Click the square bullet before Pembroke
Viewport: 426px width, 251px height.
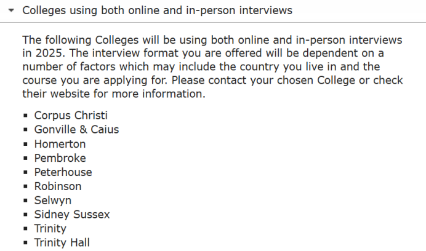(x=26, y=158)
